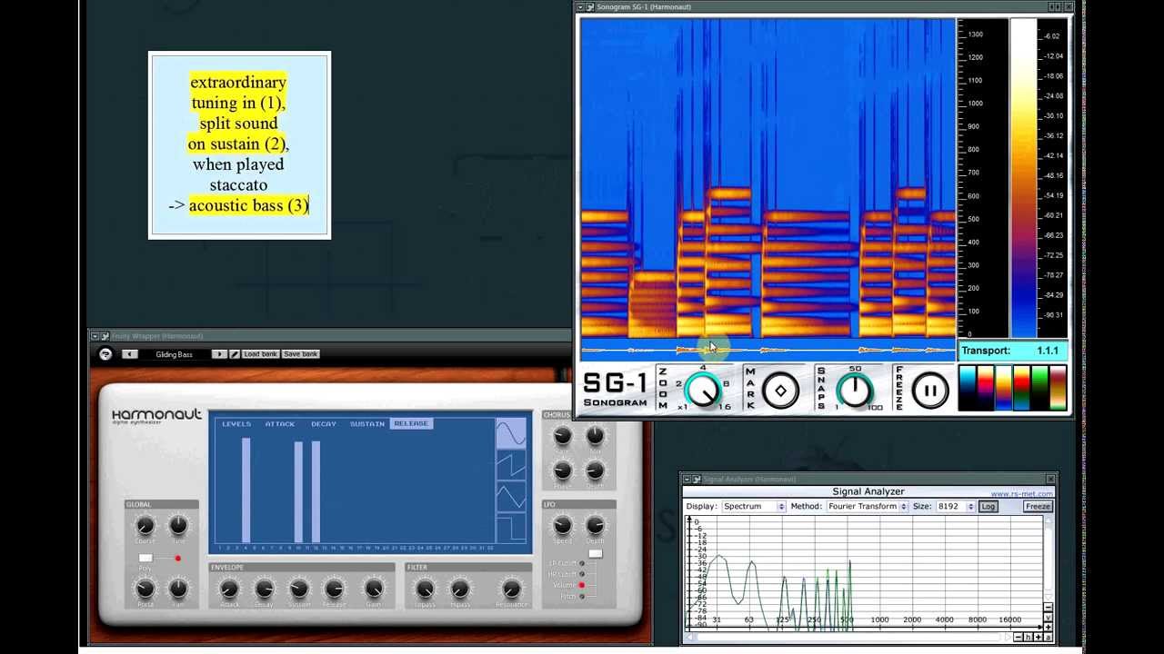Select Pitch as LFO target
Image resolution: width=1164 pixels, height=654 pixels.
[581, 596]
